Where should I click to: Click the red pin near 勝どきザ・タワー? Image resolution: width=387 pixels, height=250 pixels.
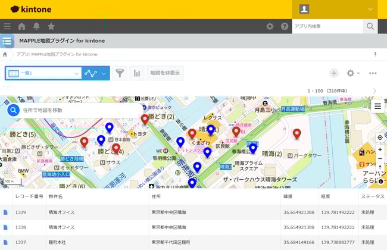click(84, 142)
